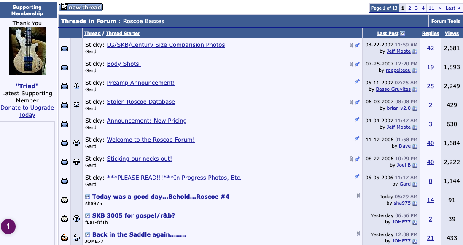Show who posted: 21 replies link
The image size is (463, 245).
(431, 238)
